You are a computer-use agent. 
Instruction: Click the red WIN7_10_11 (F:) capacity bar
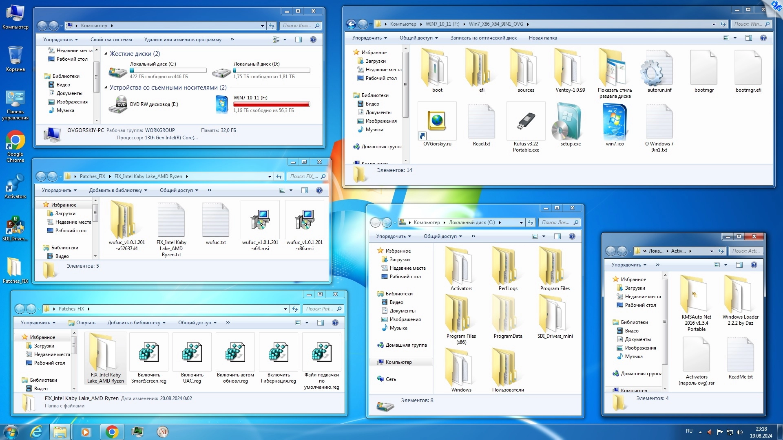271,104
